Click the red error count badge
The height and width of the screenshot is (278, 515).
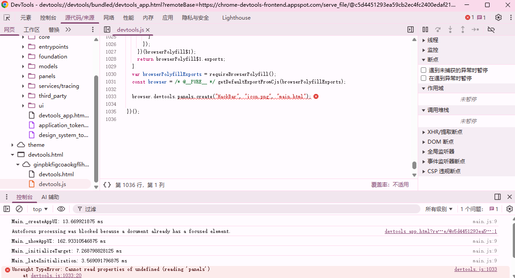point(469,18)
